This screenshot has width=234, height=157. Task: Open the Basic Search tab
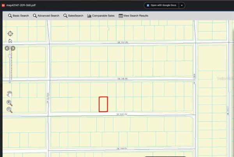click(x=18, y=16)
